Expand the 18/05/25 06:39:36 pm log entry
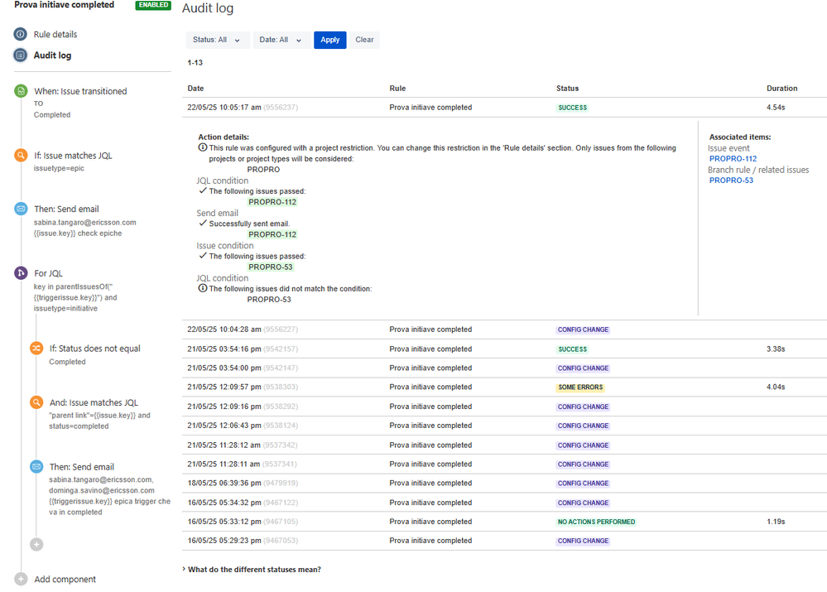Viewport: 827px width, 592px height. pyautogui.click(x=504, y=483)
